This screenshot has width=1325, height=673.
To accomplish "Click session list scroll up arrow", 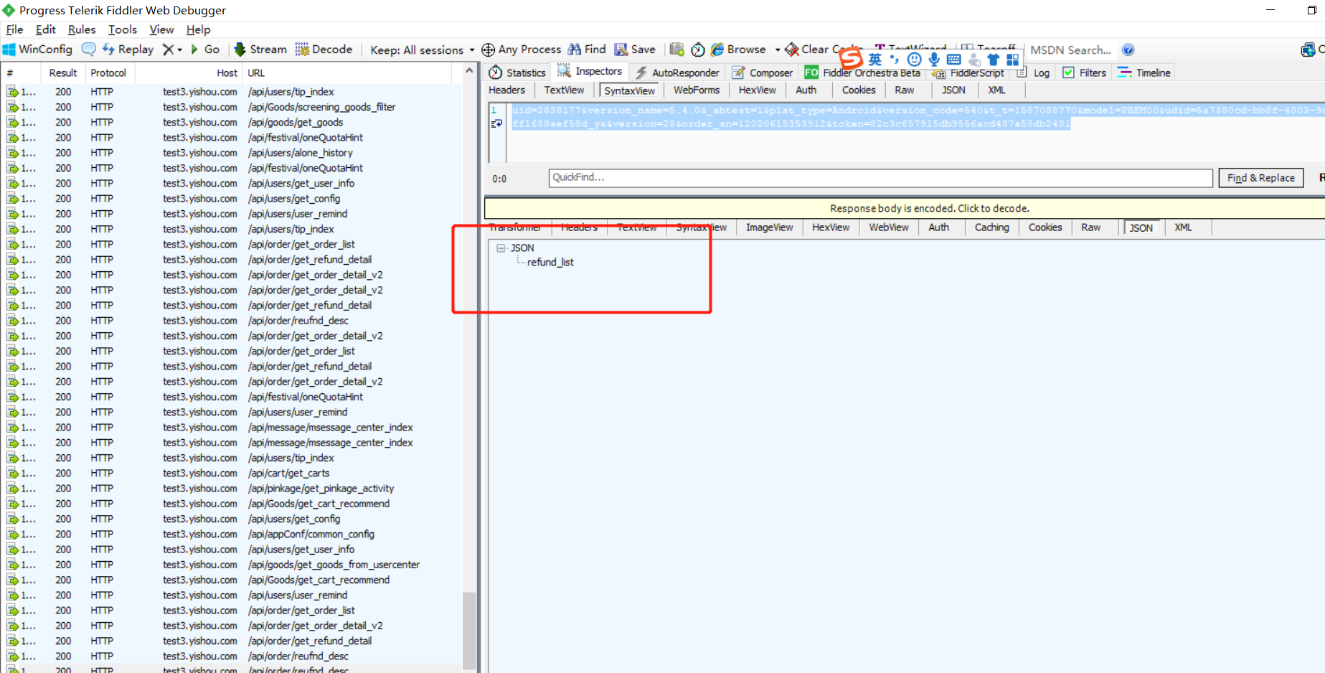I will (469, 70).
